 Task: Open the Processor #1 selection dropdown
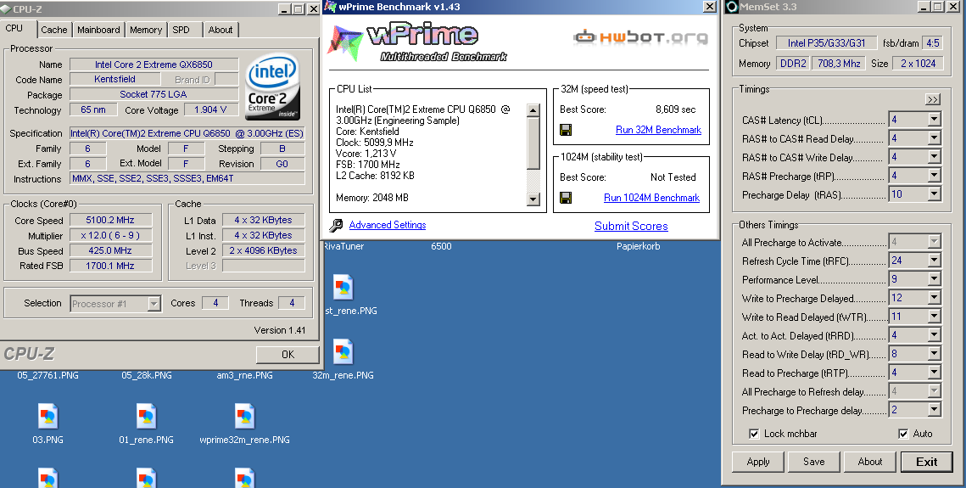154,303
